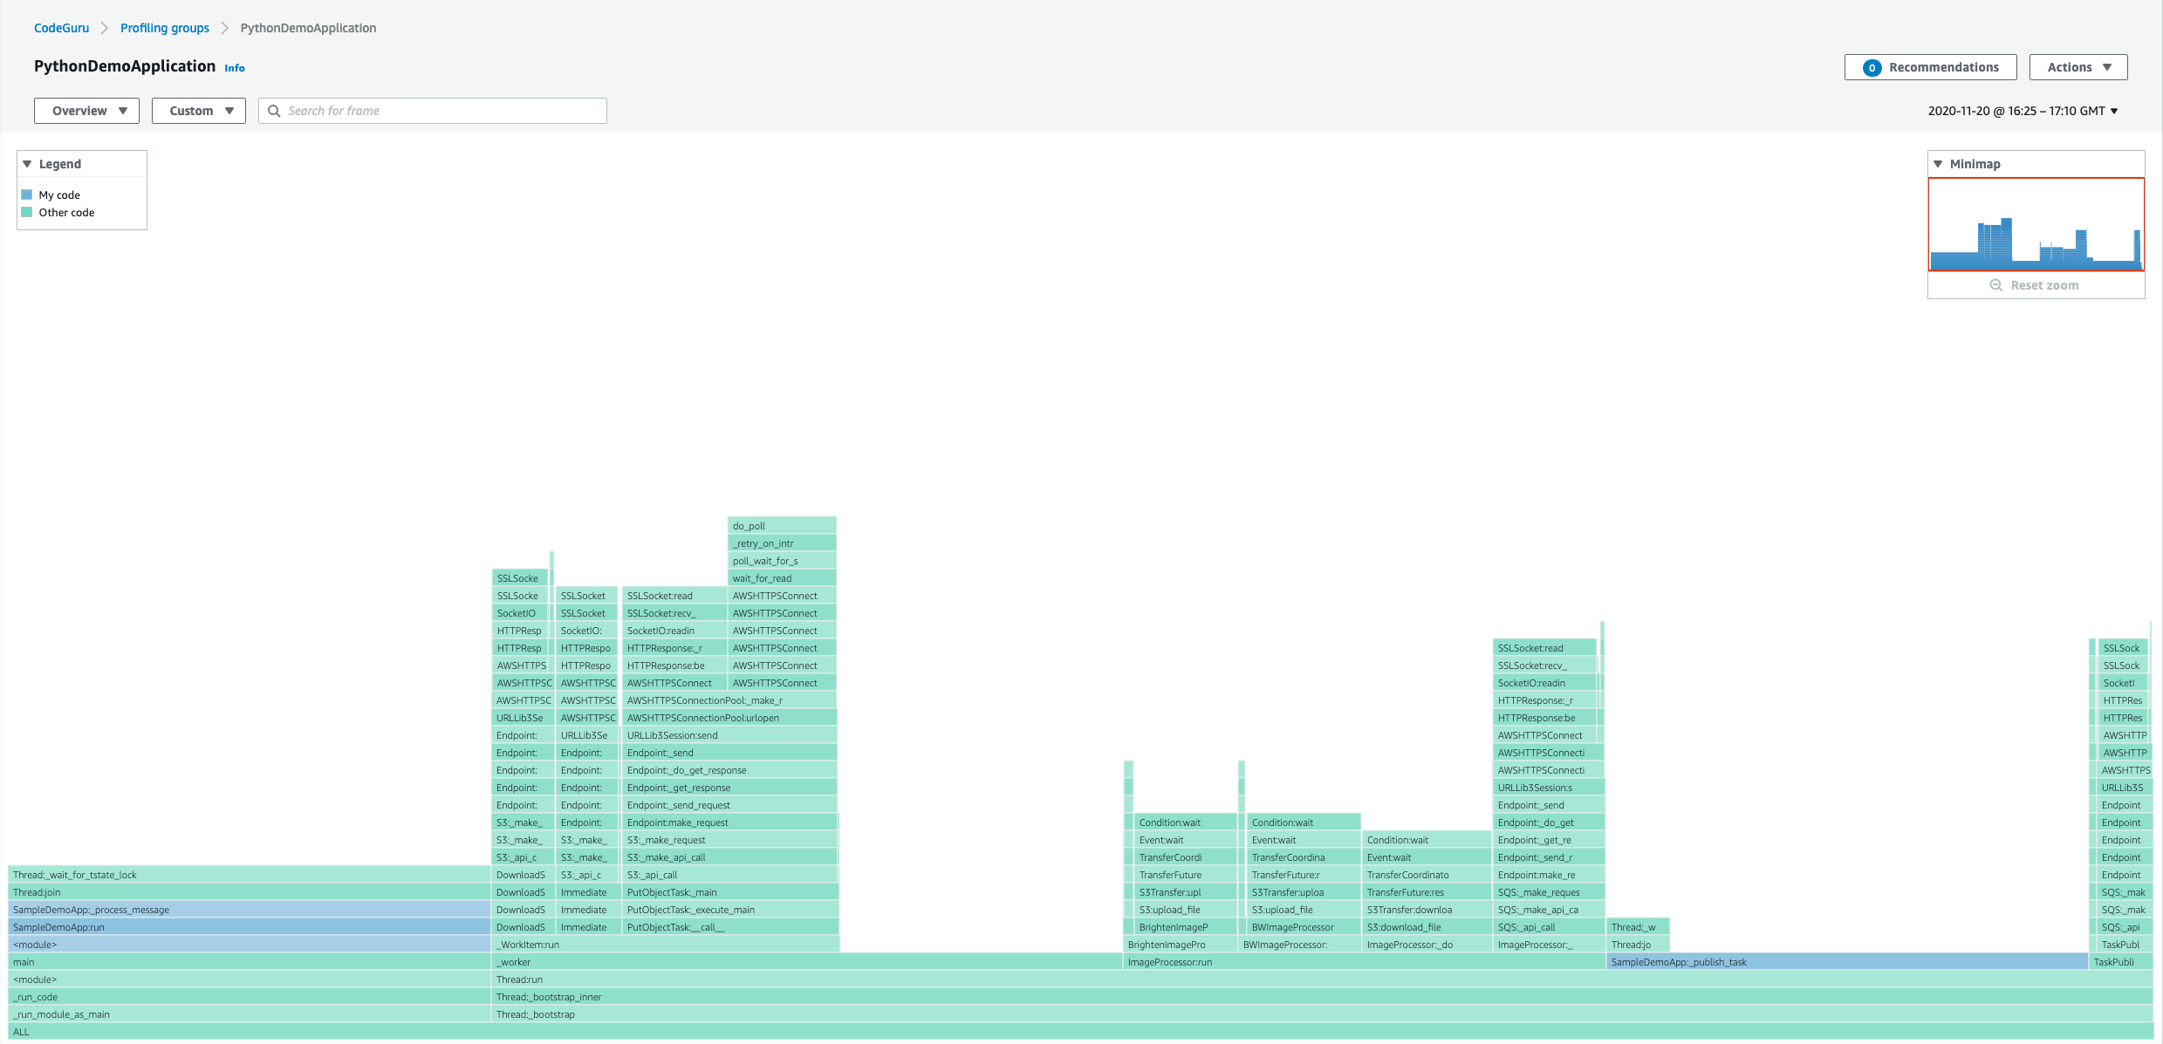Click the green Other code legend swatch
This screenshot has width=2163, height=1044.
(26, 212)
